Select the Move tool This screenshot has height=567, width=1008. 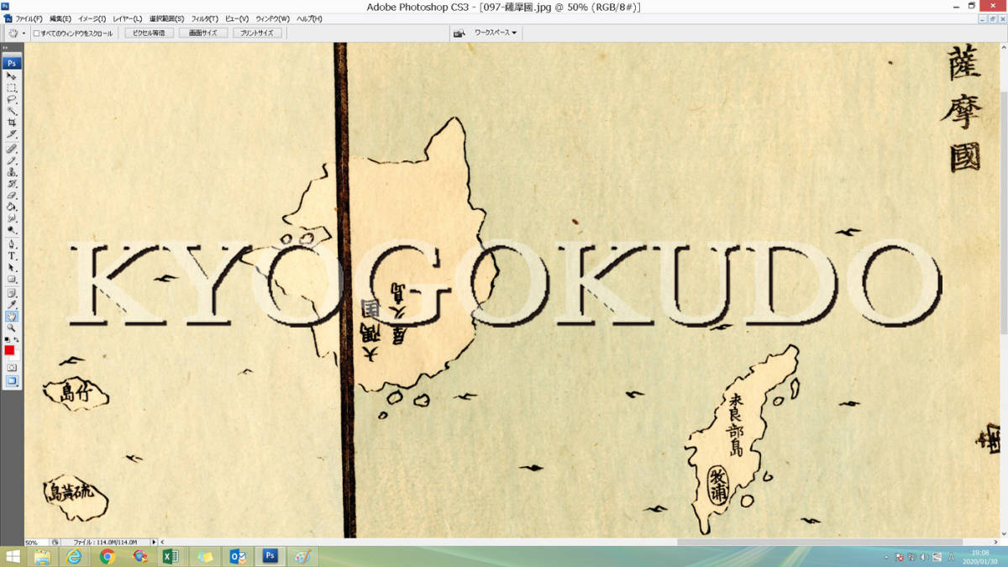[12, 76]
